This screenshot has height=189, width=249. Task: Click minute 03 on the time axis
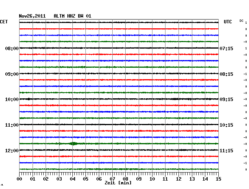pos(59,179)
